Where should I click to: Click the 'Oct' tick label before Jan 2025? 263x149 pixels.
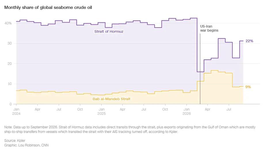click(x=80, y=109)
